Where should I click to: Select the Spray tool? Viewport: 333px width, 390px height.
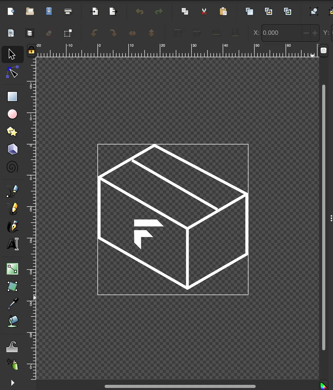13,364
